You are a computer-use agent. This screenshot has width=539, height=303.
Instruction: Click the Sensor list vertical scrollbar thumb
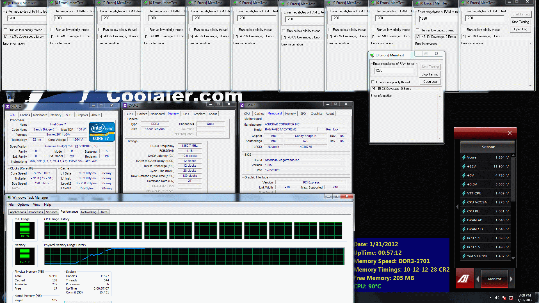pos(513,180)
